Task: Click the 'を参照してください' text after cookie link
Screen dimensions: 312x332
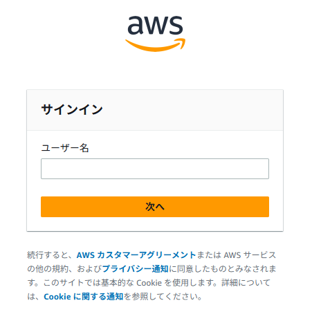Action: coord(163,297)
